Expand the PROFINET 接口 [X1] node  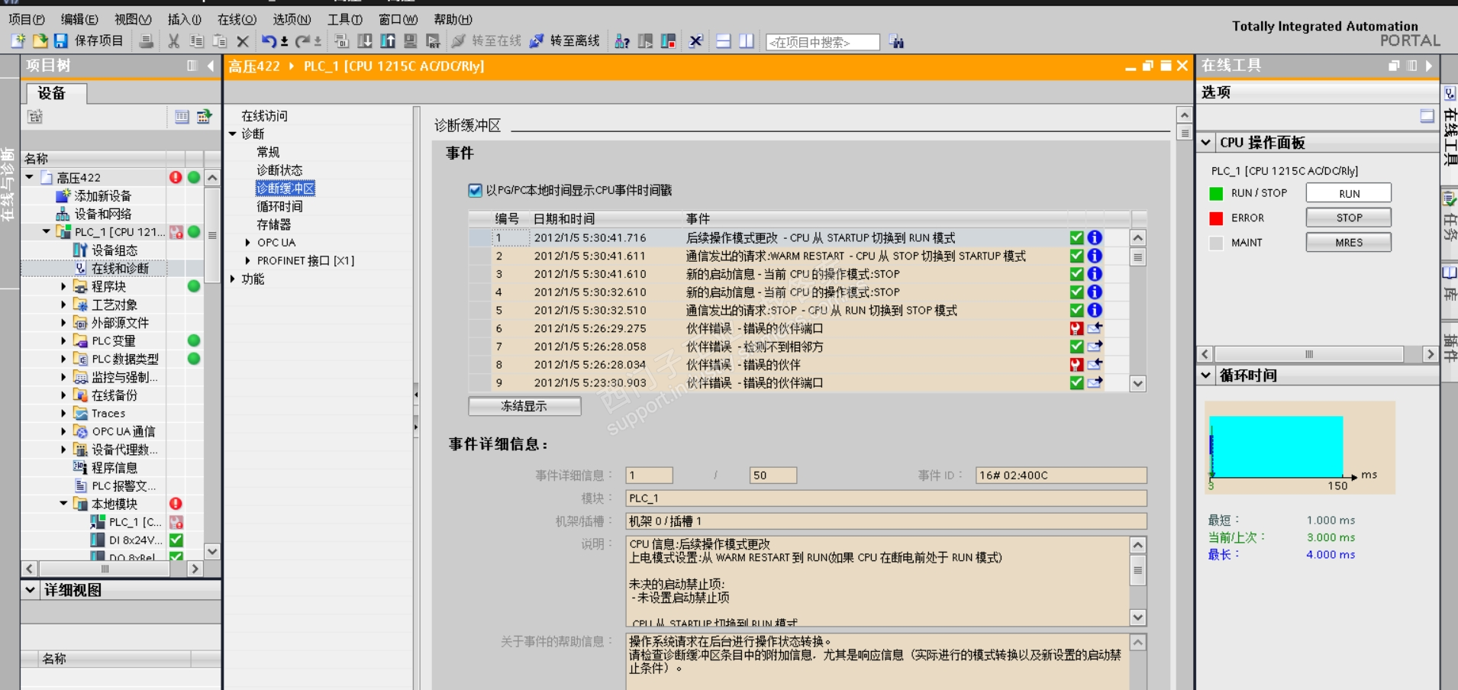point(247,261)
